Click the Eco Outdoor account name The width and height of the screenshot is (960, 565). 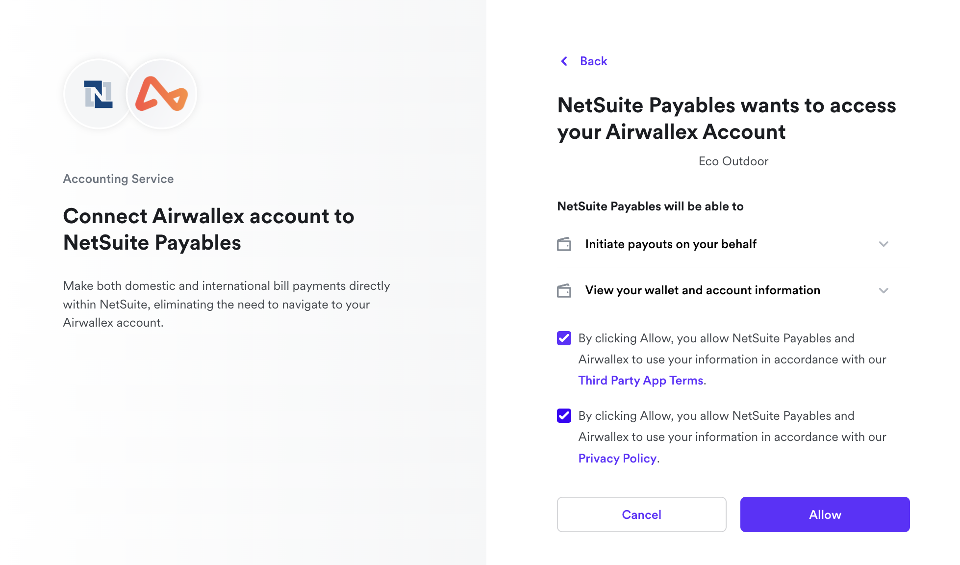(733, 161)
